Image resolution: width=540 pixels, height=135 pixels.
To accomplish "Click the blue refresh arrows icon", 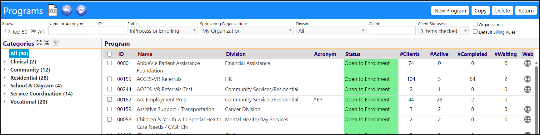I will [x=81, y=11].
